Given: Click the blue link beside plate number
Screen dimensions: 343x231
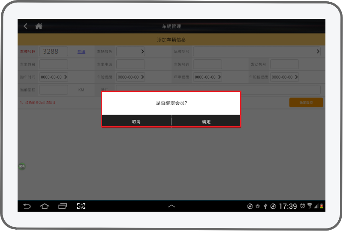Looking at the screenshot, I should (x=81, y=52).
